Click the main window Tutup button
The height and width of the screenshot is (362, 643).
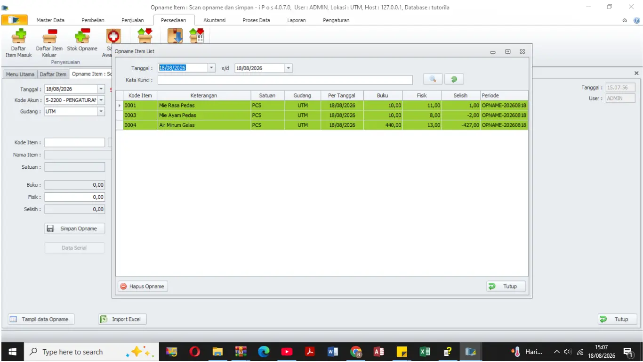tap(617, 319)
